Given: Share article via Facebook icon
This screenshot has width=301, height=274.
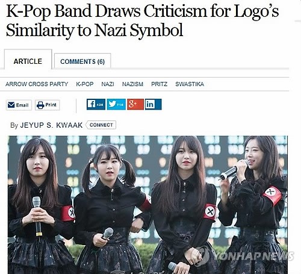Looking at the screenshot, I should point(92,104).
